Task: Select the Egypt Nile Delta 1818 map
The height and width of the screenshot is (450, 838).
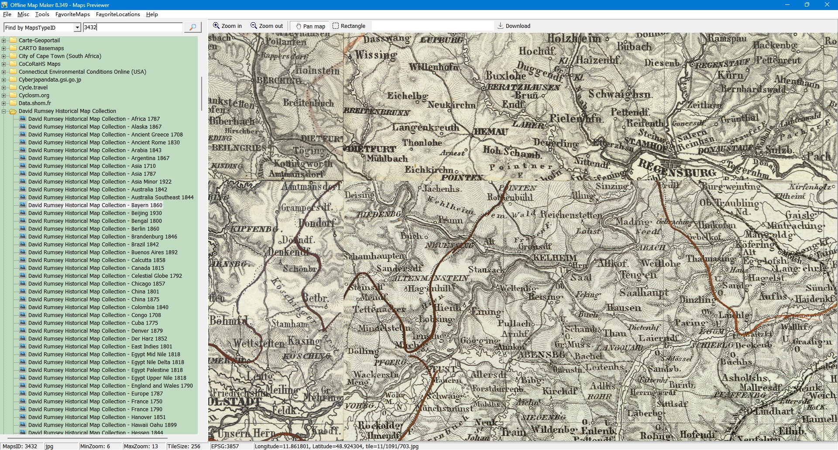Action: coord(106,362)
